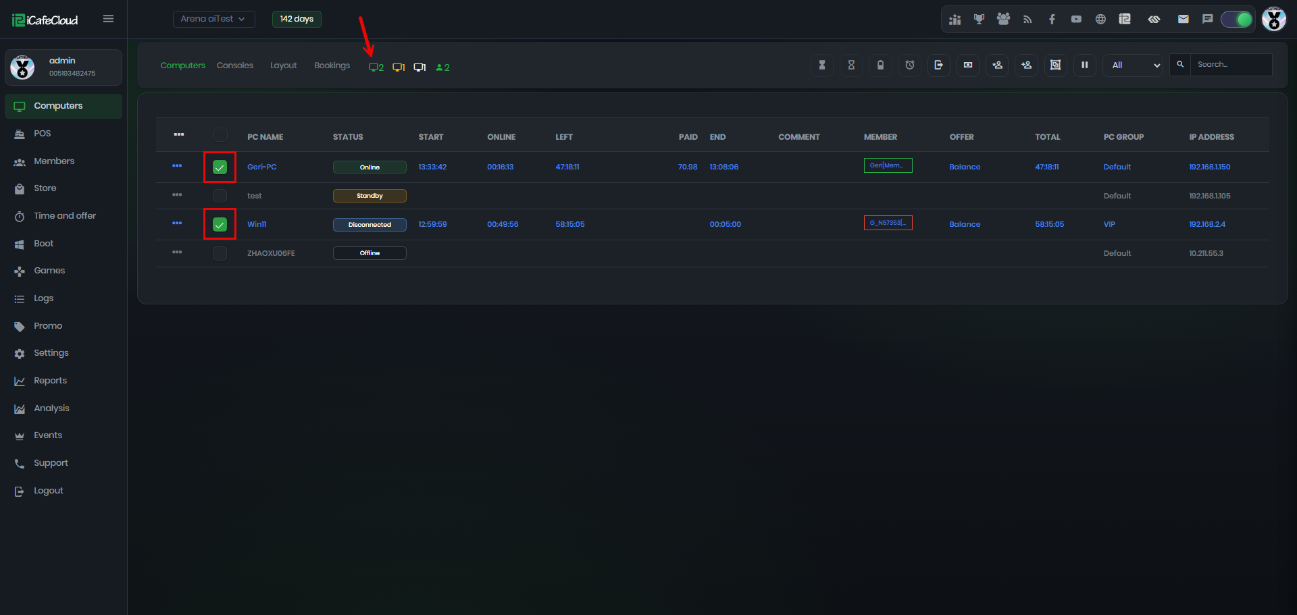Image resolution: width=1297 pixels, height=615 pixels.
Task: Toggle the green switch in top bar
Action: pyautogui.click(x=1237, y=20)
